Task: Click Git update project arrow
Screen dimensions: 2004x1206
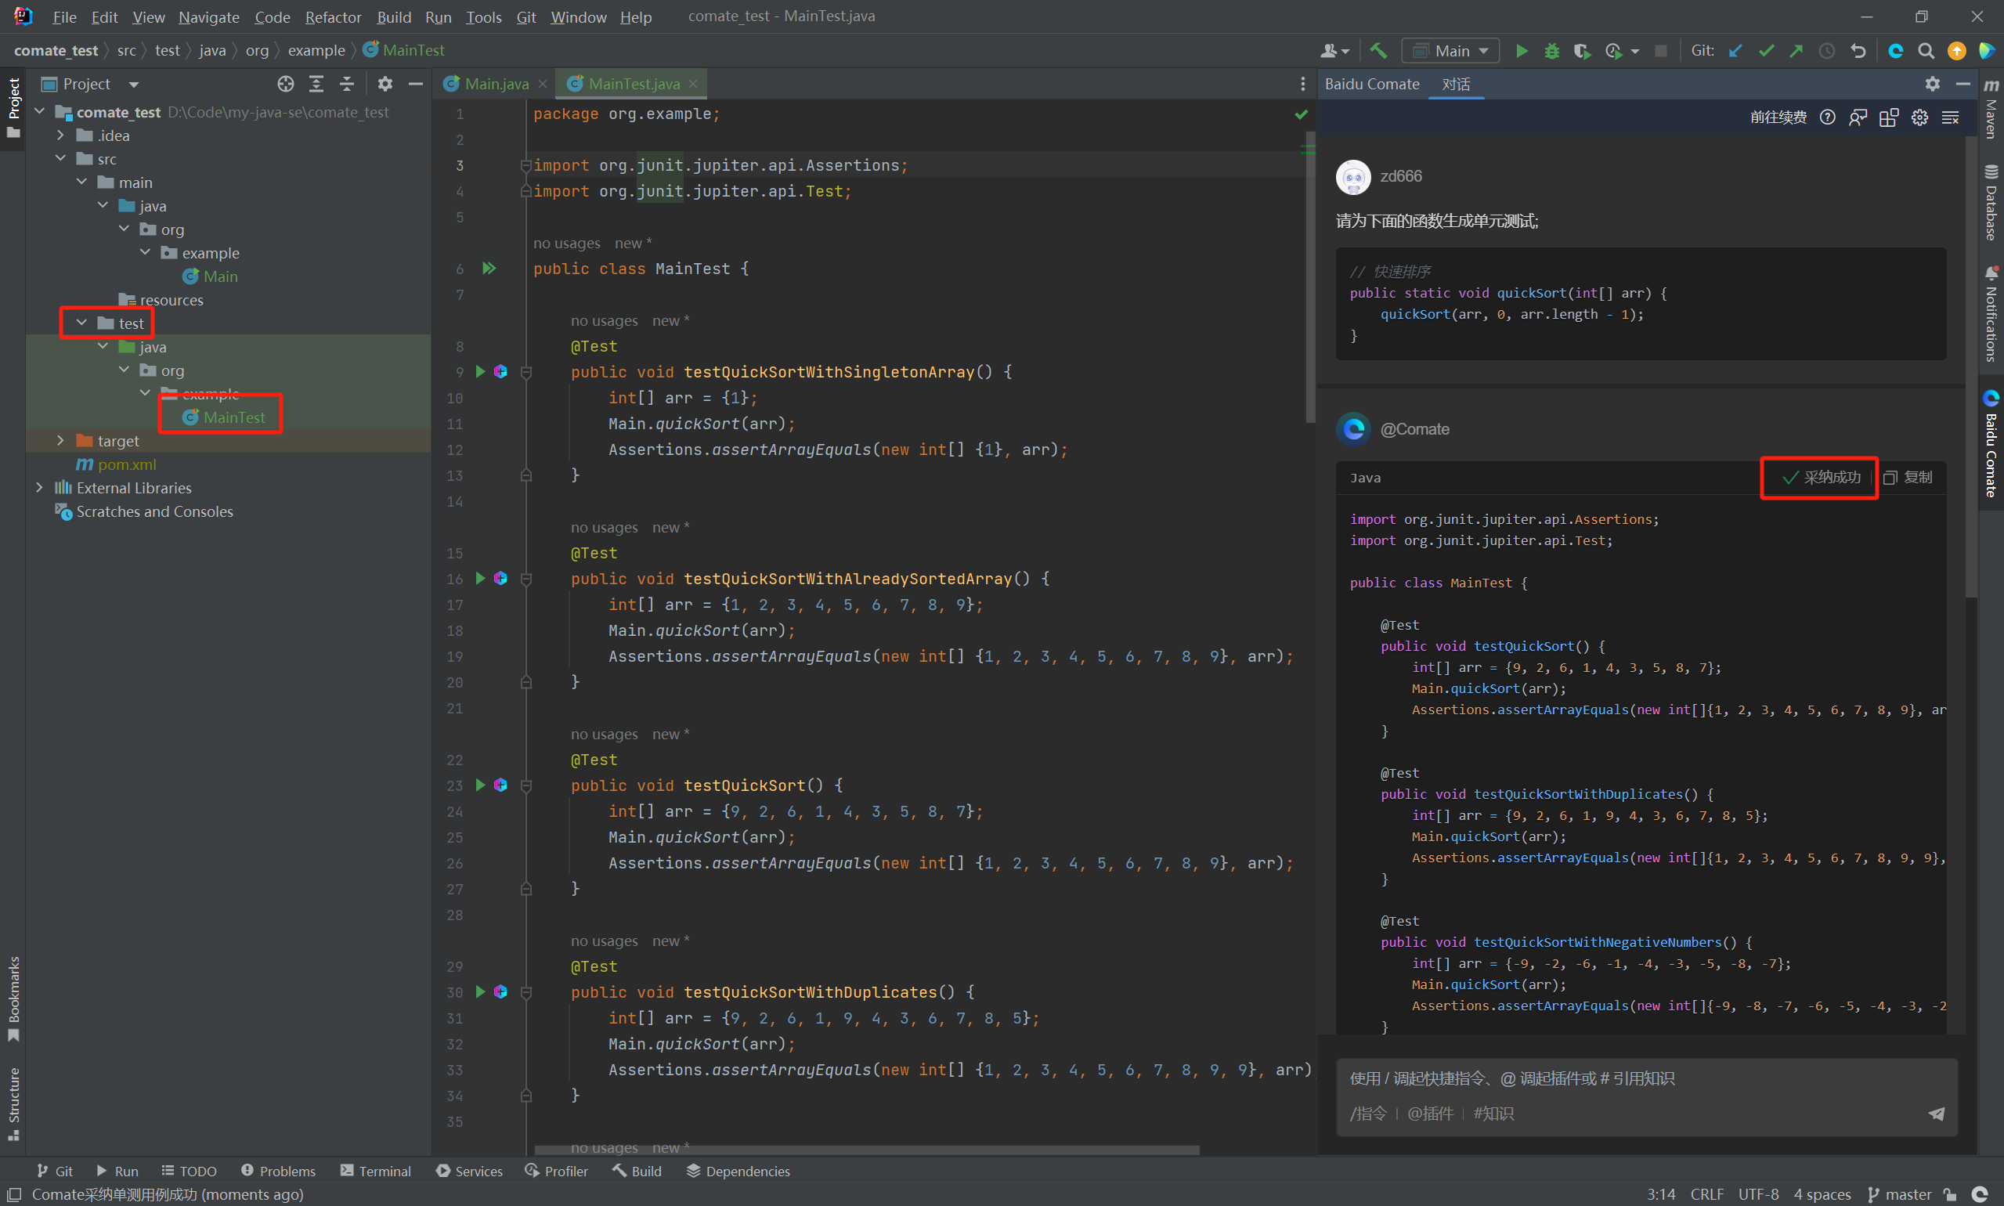Action: (x=1735, y=51)
